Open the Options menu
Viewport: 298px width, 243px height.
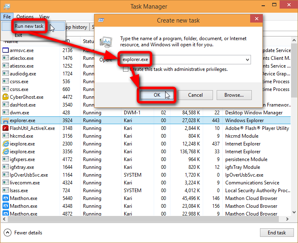25,17
